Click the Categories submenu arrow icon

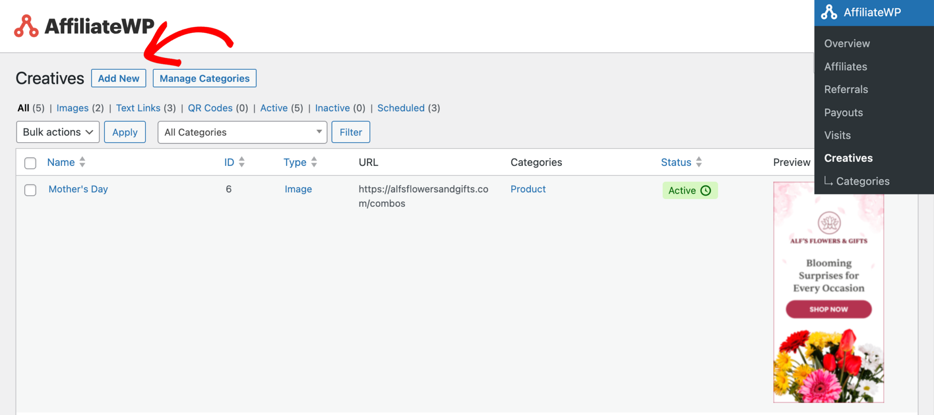[x=828, y=181]
